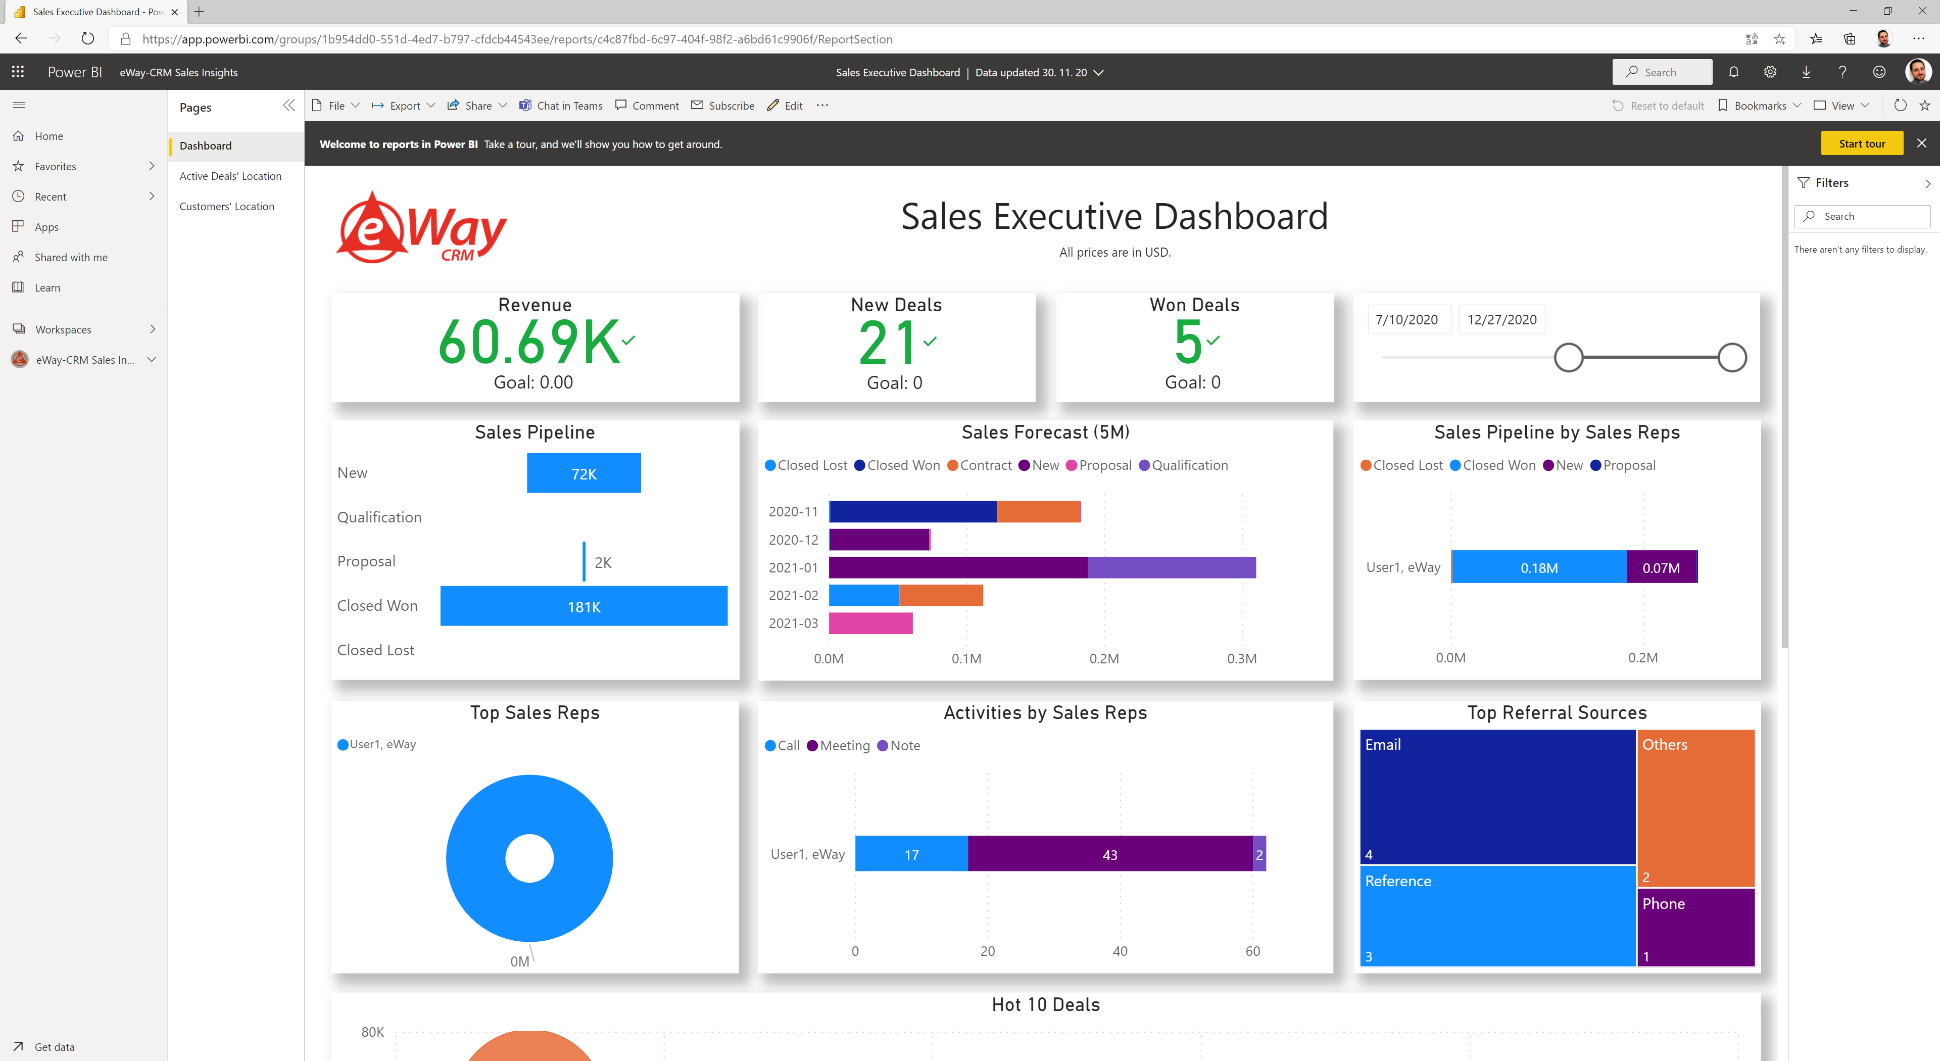Click Reset to default
Screen dimensions: 1940x1061
coord(1658,106)
